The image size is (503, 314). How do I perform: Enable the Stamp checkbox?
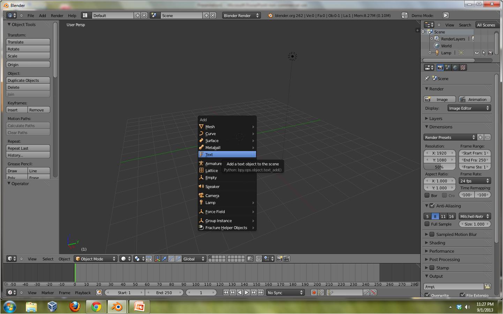click(432, 268)
